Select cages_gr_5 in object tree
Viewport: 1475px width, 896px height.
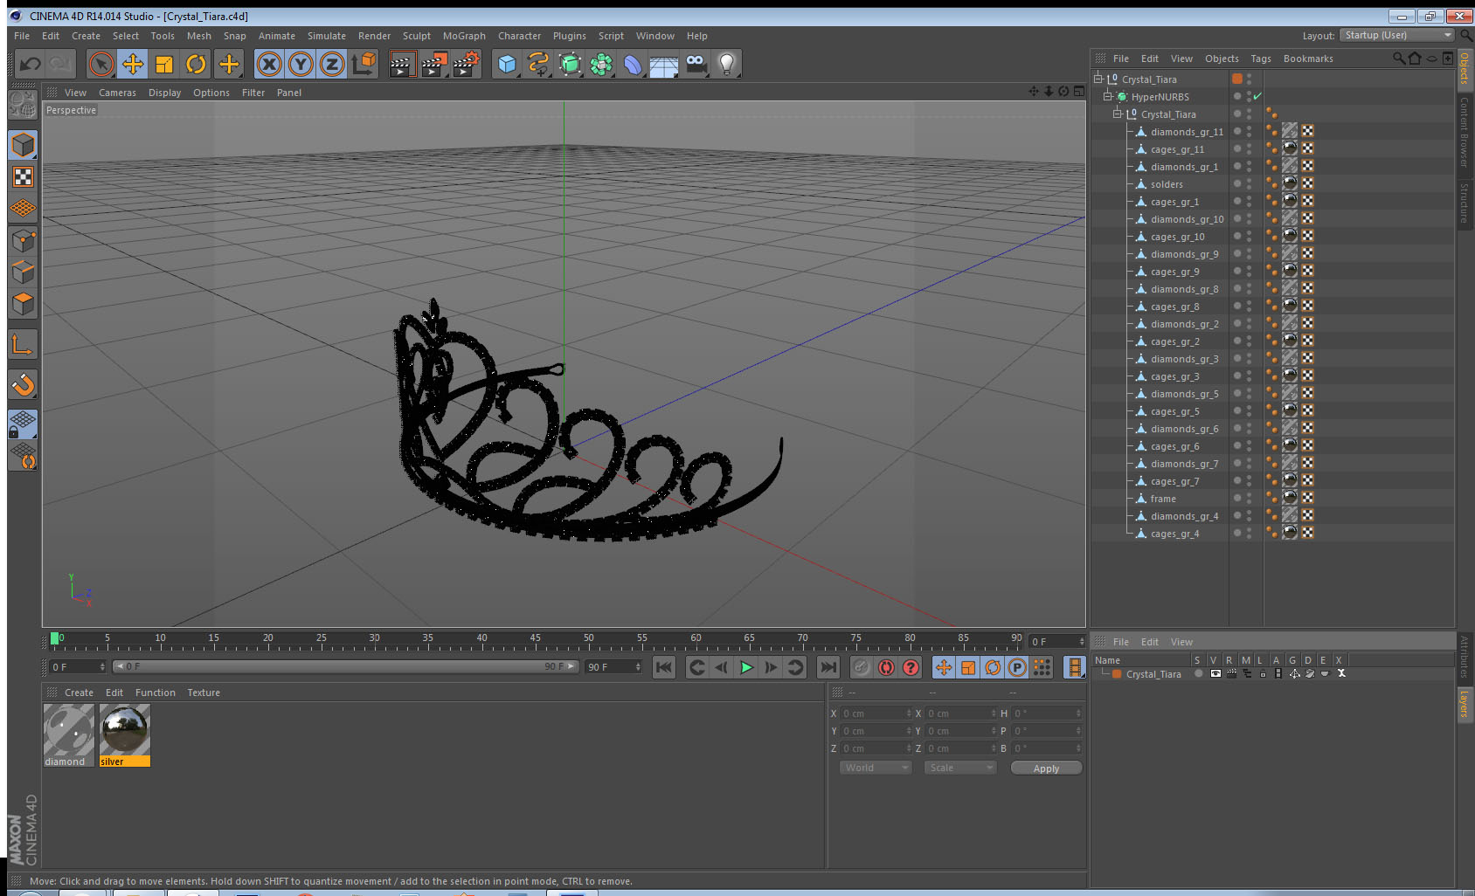click(1174, 411)
